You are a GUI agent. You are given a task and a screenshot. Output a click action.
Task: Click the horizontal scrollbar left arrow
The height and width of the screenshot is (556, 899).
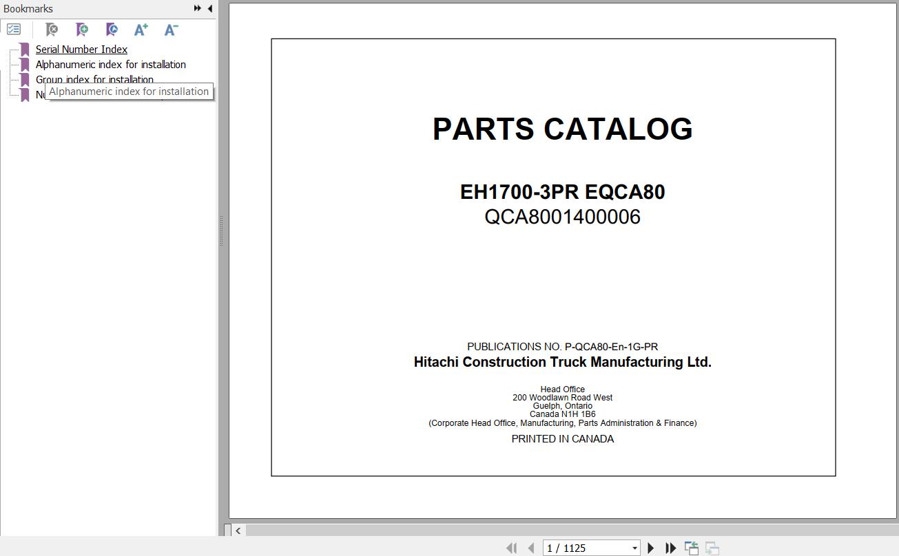tap(238, 530)
